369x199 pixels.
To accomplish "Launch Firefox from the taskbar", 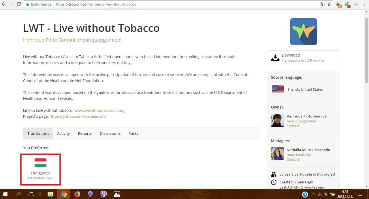I will coord(77,194).
